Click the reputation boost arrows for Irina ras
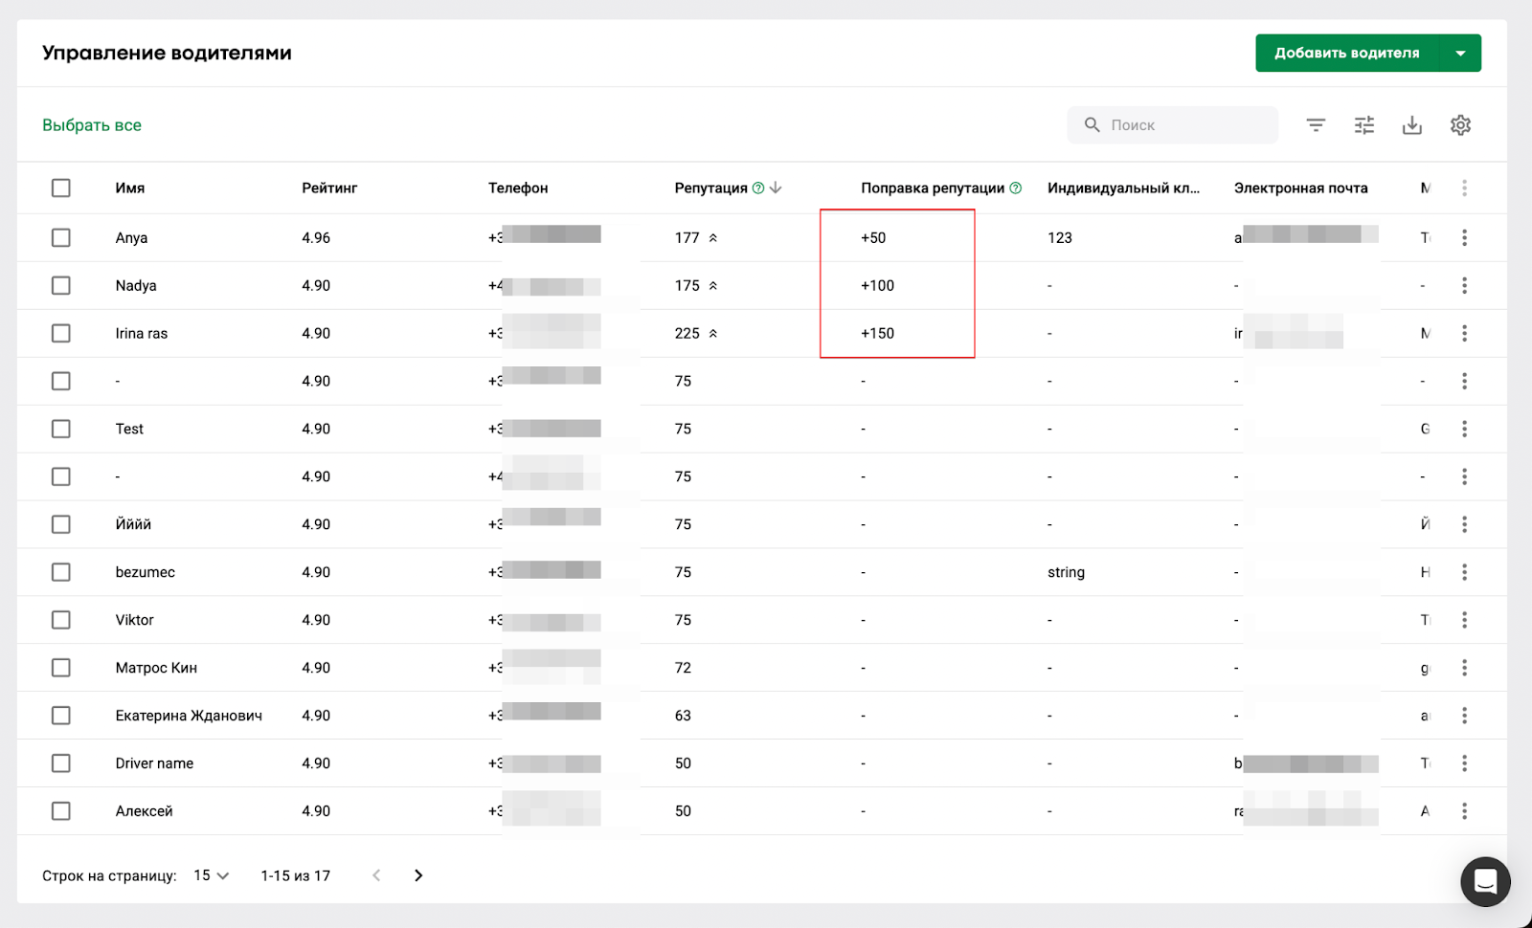Image resolution: width=1532 pixels, height=928 pixels. click(713, 334)
